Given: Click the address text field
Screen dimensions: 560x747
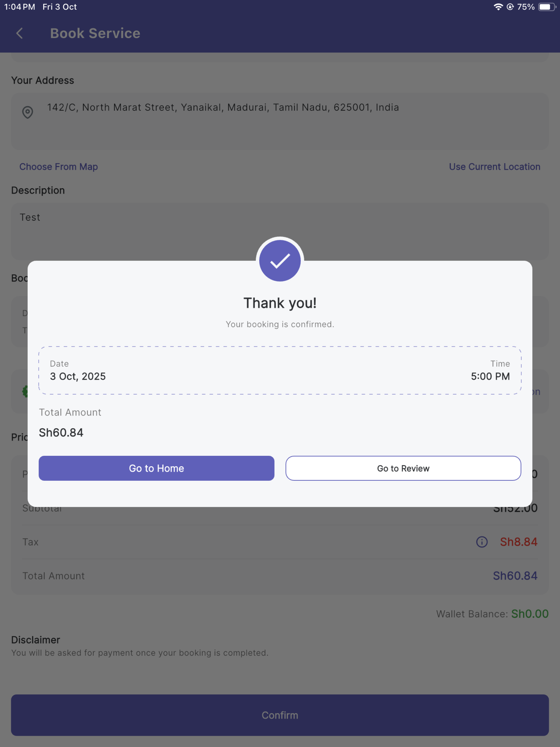Looking at the screenshot, I should click(x=280, y=121).
